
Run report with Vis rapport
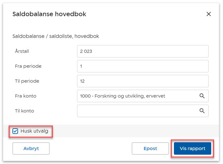[x=193, y=148]
